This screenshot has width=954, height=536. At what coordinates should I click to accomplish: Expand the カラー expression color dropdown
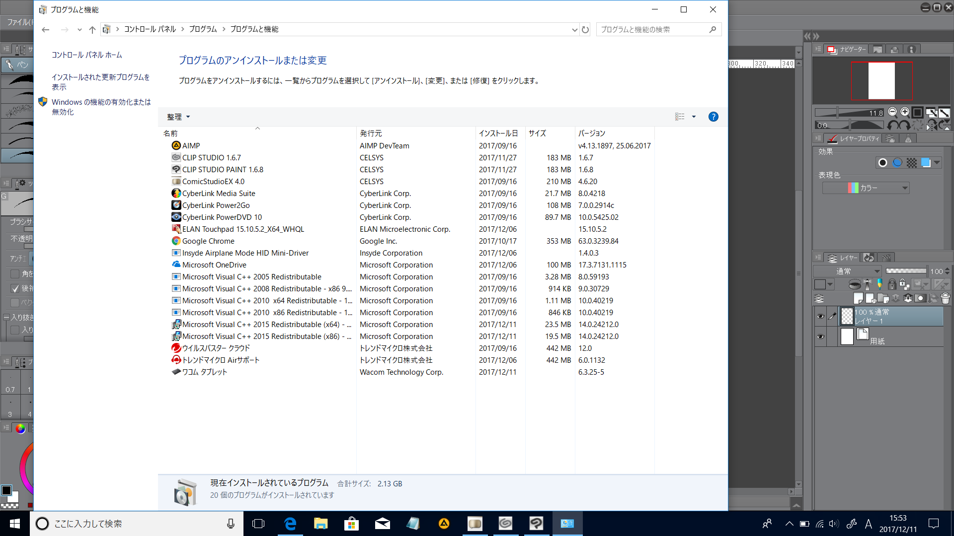[904, 188]
